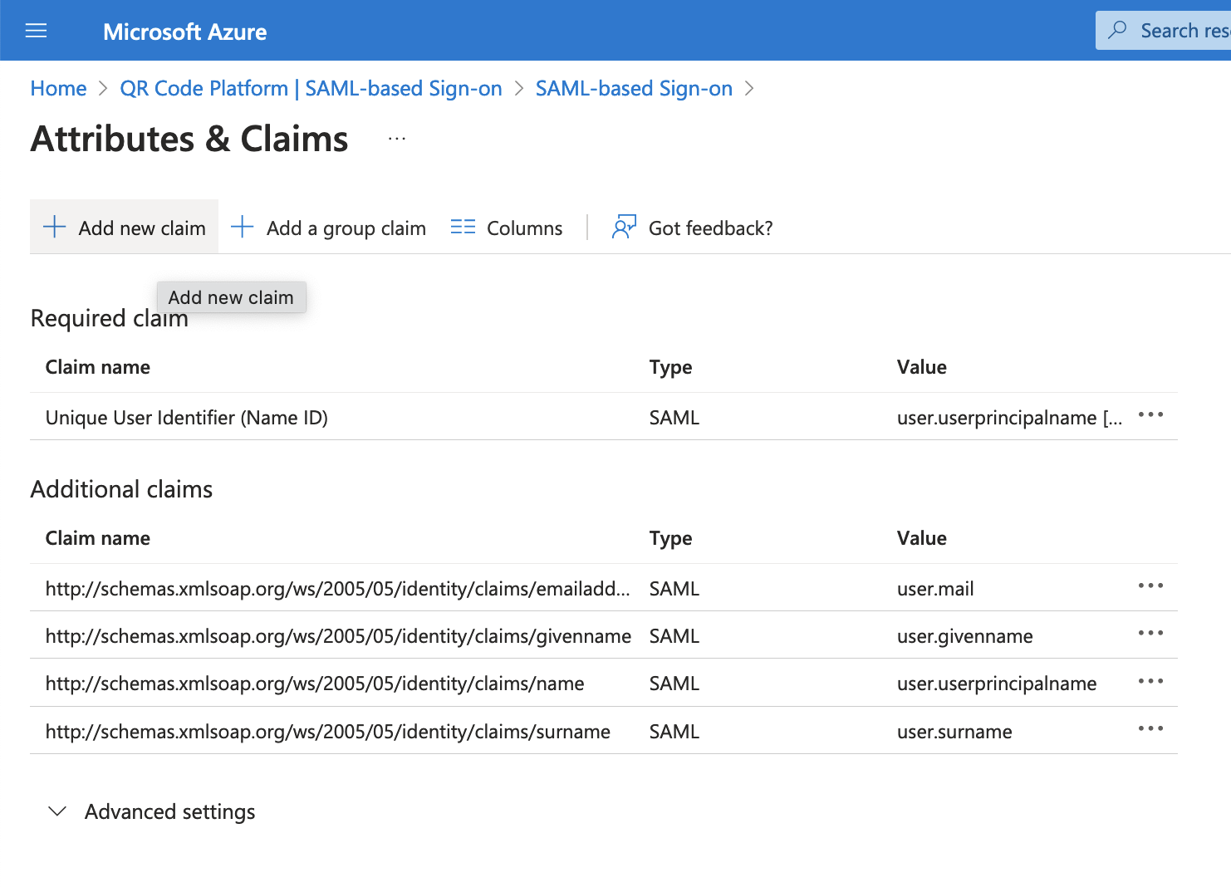Click the plus icon of Add new claim
The height and width of the screenshot is (887, 1231).
coord(54,227)
